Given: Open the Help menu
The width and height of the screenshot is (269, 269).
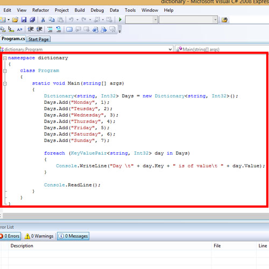Looking at the screenshot, I should tap(168, 10).
